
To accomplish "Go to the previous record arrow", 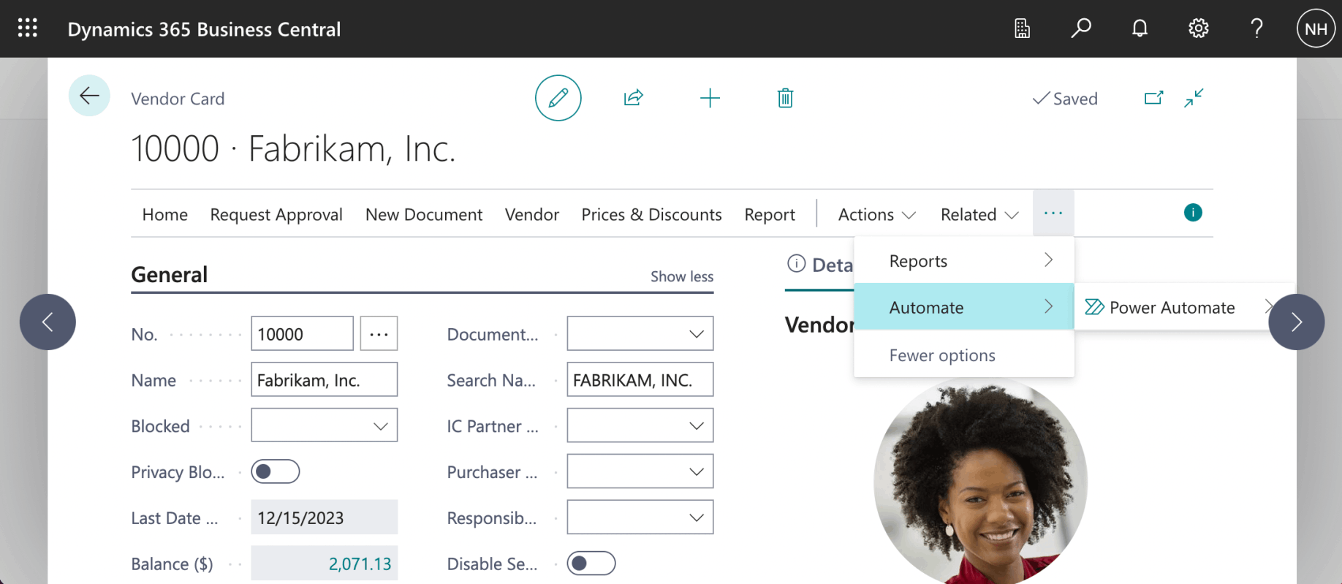I will 48,322.
